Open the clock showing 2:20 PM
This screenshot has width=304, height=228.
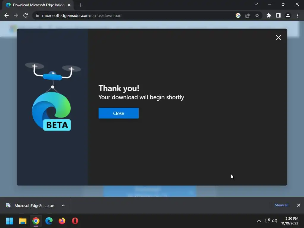click(290, 221)
